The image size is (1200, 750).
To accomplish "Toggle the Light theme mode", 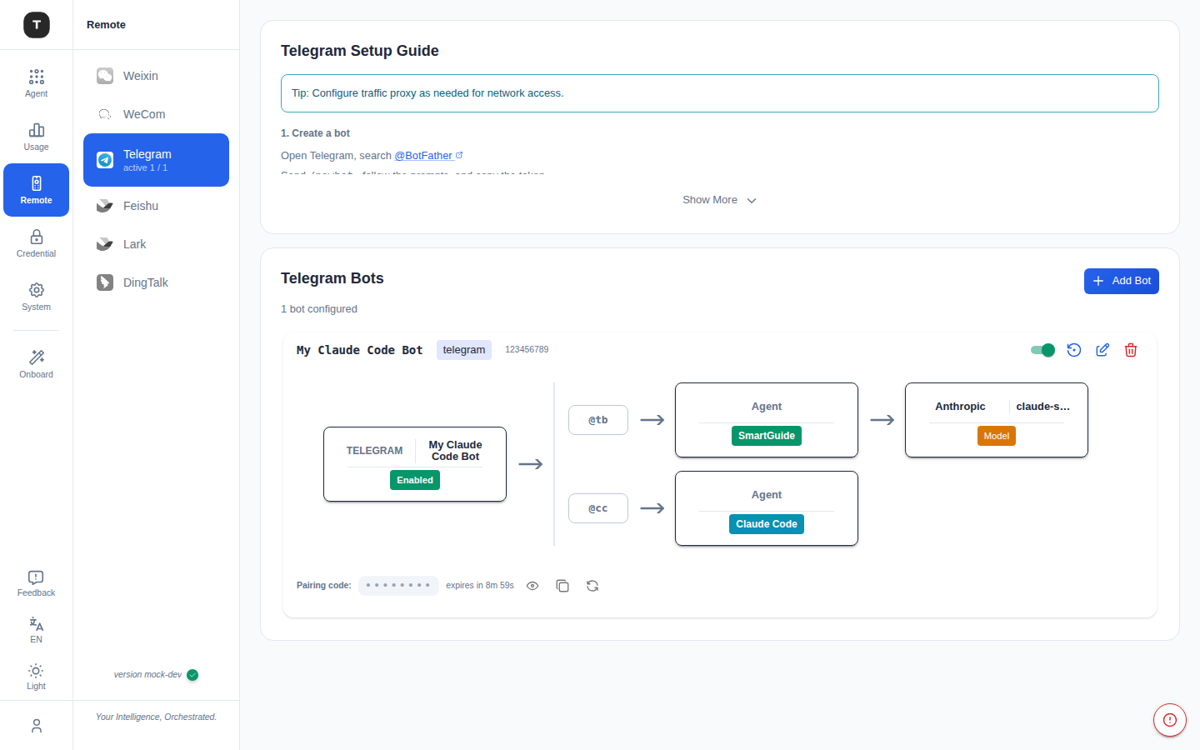I will [x=37, y=677].
